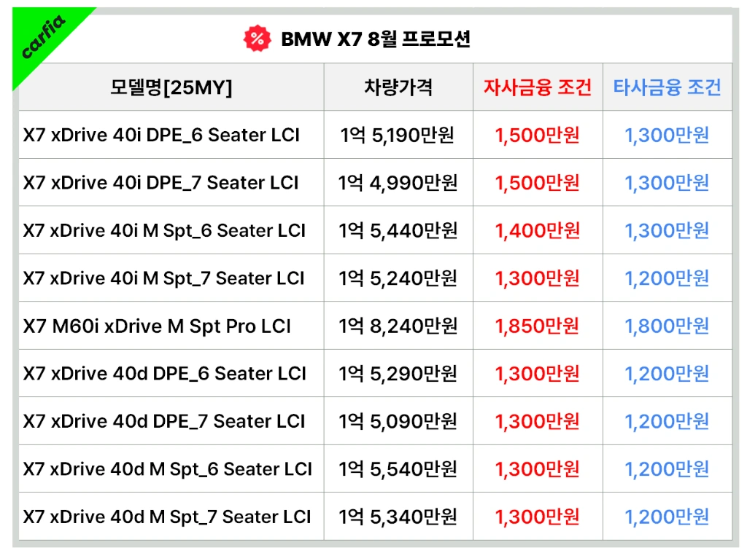Click price 1억 8,240만원

click(x=398, y=326)
